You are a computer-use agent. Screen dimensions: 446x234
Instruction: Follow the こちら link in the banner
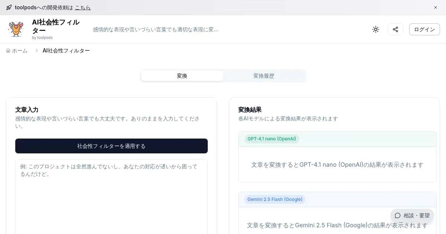pos(83,7)
